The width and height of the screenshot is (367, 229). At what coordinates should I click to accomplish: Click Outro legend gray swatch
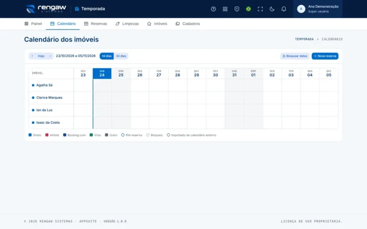(x=107, y=135)
